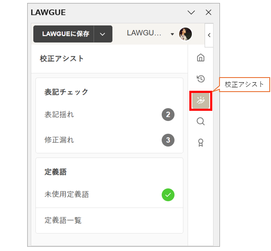Select the 未使用定義語 item

(x=67, y=195)
